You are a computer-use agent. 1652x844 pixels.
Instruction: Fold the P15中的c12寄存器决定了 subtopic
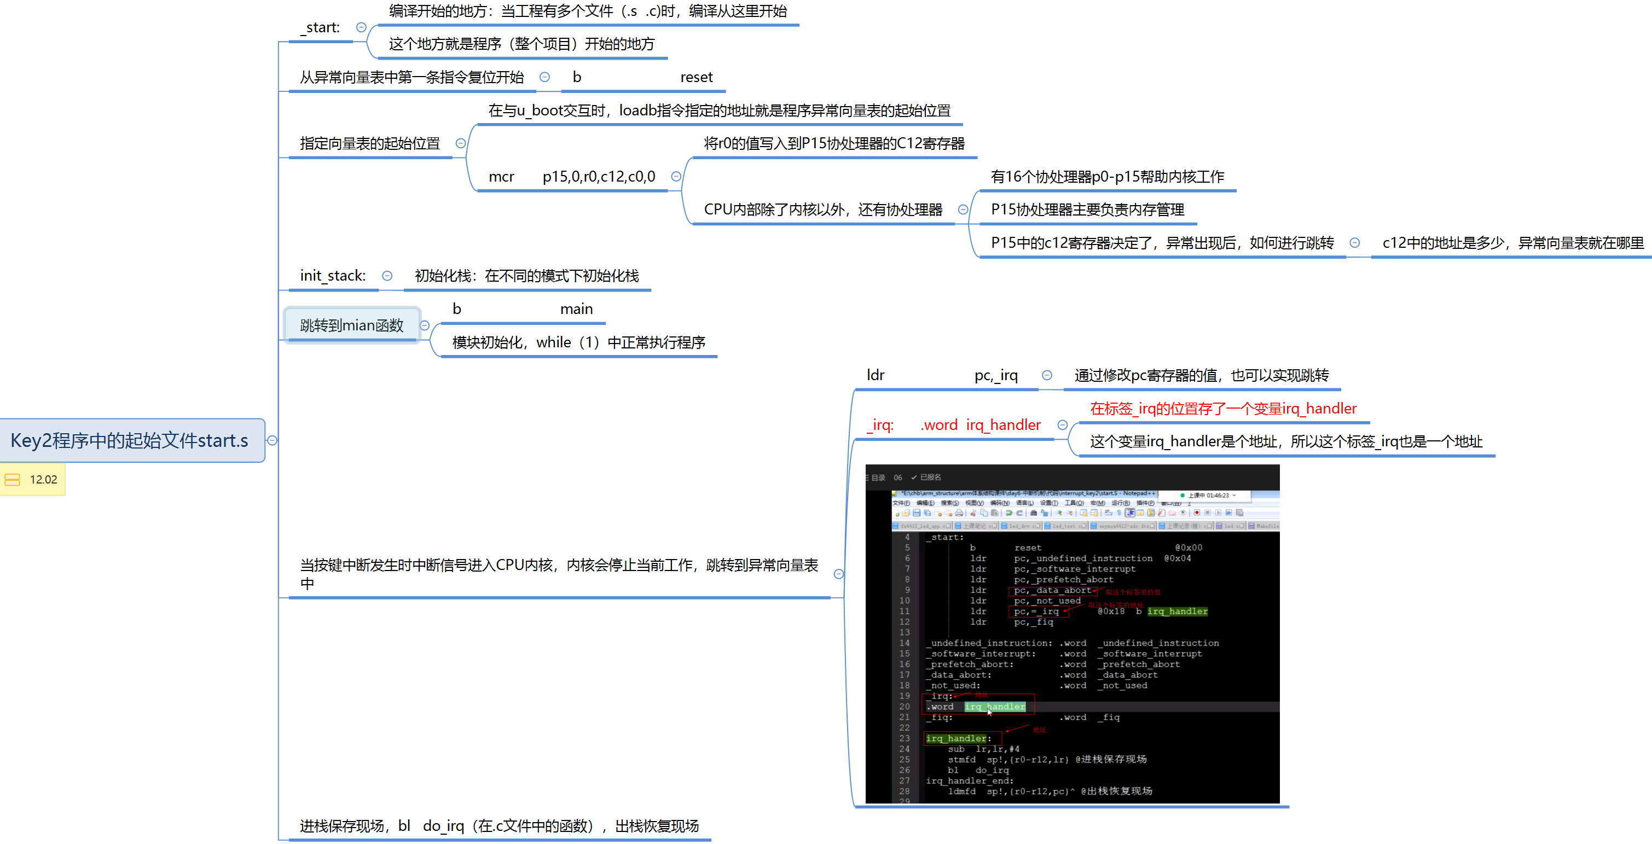click(x=1354, y=242)
